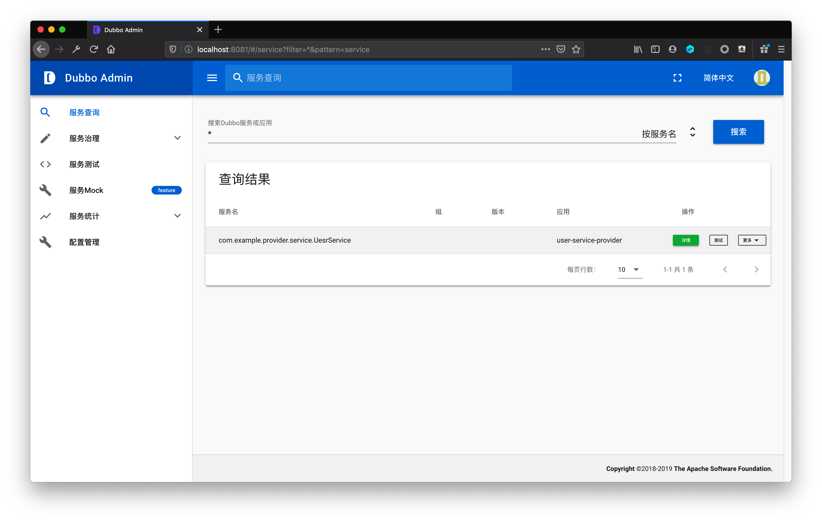Select 服务测试 in the sidebar

(x=84, y=164)
